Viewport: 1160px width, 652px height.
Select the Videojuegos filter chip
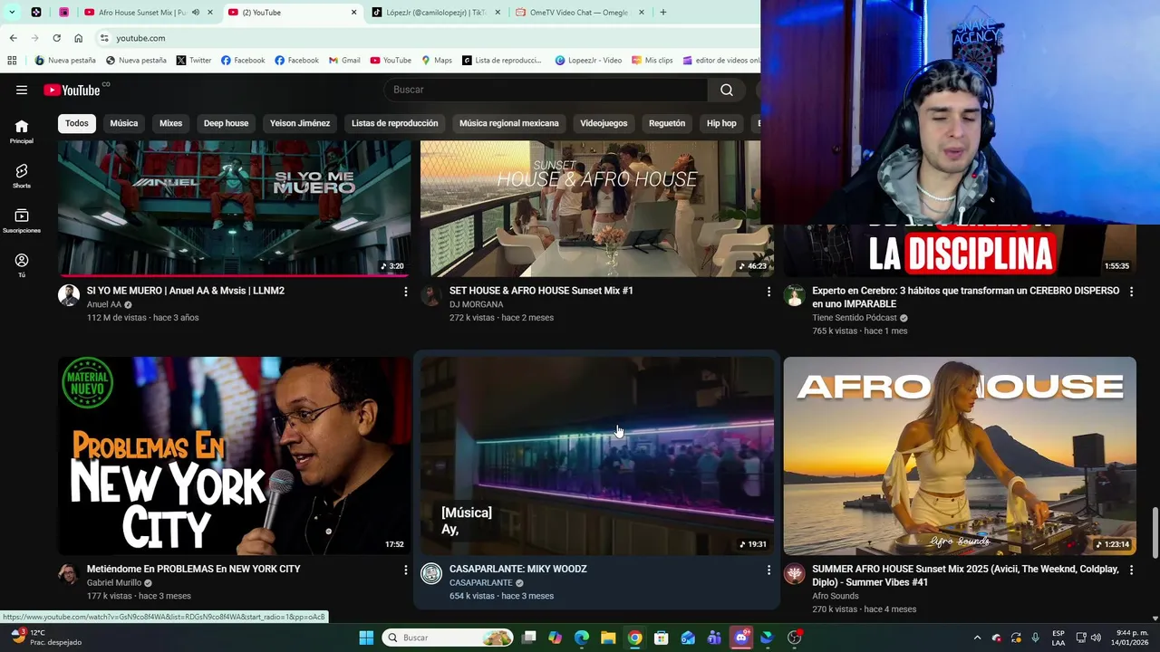tap(604, 123)
